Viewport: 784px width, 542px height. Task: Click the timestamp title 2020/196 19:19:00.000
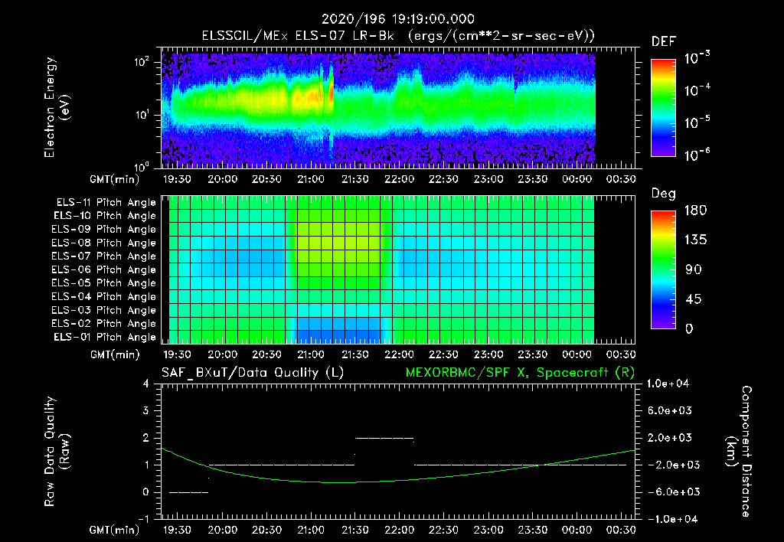click(x=397, y=19)
